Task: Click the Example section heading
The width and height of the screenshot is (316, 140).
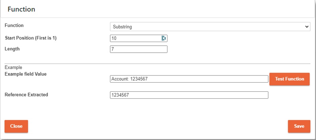Action: 13,67
